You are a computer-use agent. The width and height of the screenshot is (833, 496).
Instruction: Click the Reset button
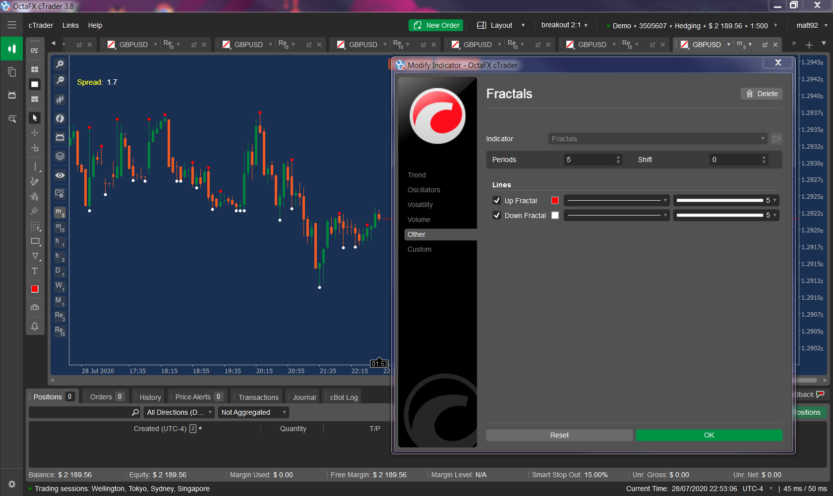click(x=559, y=435)
